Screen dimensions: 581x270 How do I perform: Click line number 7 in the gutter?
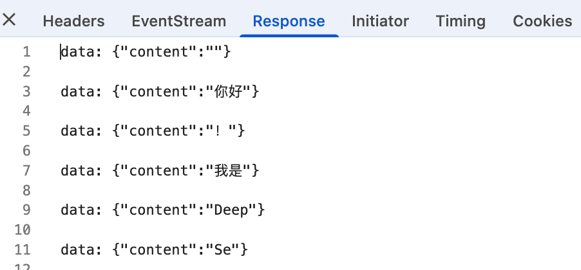click(x=26, y=170)
